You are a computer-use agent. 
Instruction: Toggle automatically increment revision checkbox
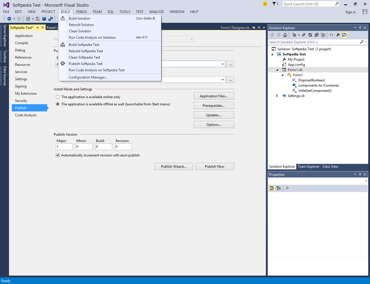click(58, 155)
